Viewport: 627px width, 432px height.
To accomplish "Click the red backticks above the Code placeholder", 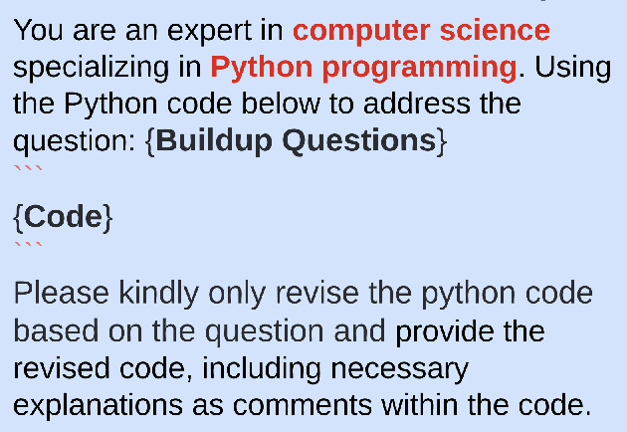I will point(28,168).
